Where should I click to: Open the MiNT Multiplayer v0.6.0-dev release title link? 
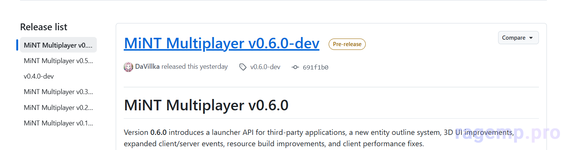(x=222, y=43)
